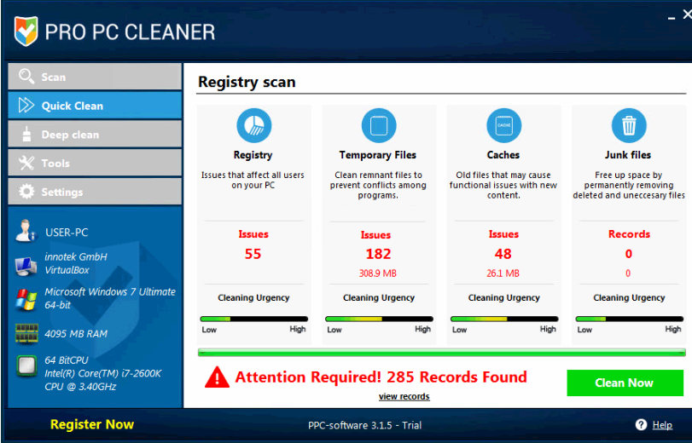The width and height of the screenshot is (692, 443).
Task: Click the Junk files Records label
Action: (629, 234)
